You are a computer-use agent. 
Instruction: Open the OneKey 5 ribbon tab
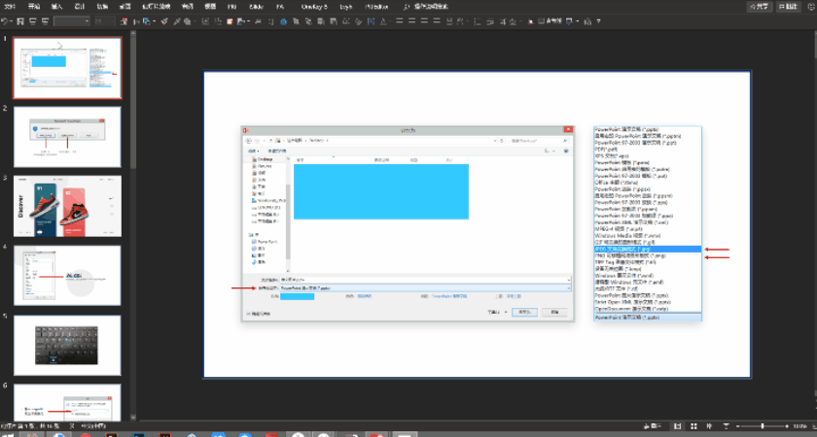tap(313, 6)
